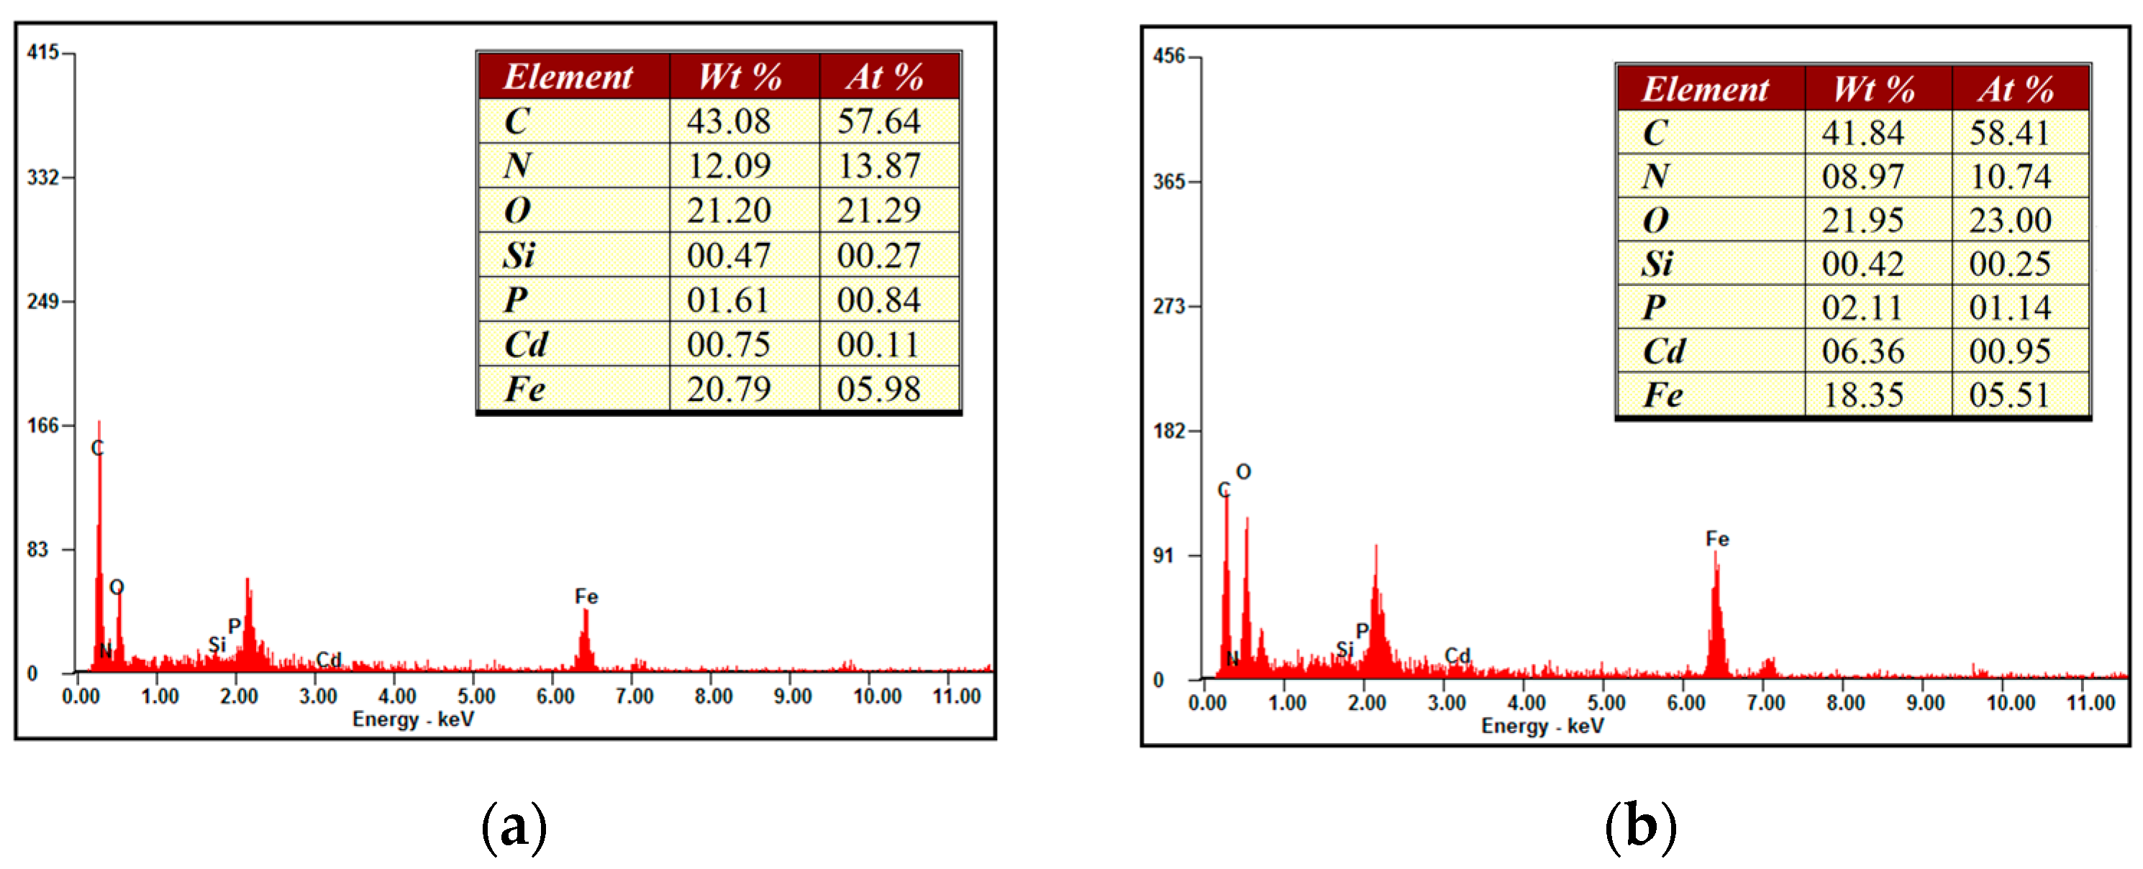2143x869 pixels.
Task: Click the P peak label in spectrum (b)
Action: tap(1362, 630)
